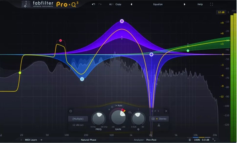Screen dimensions: 237x143
Task: Click the output options icon
Action: pyautogui.click(x=190, y=140)
